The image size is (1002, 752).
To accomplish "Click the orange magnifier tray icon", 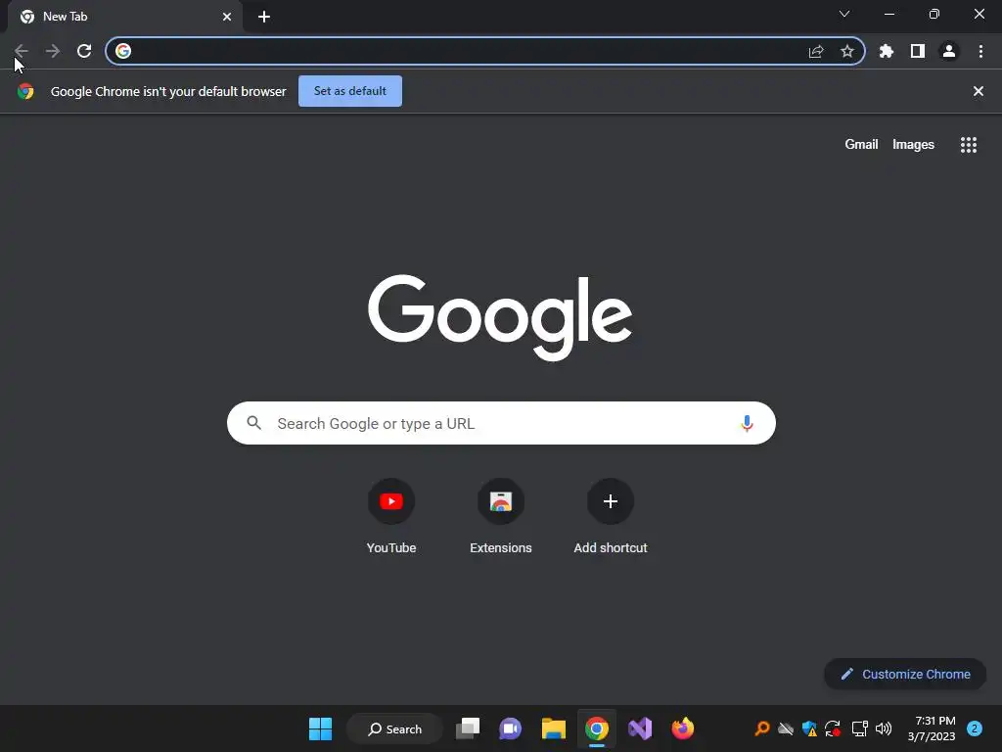I will point(761,728).
